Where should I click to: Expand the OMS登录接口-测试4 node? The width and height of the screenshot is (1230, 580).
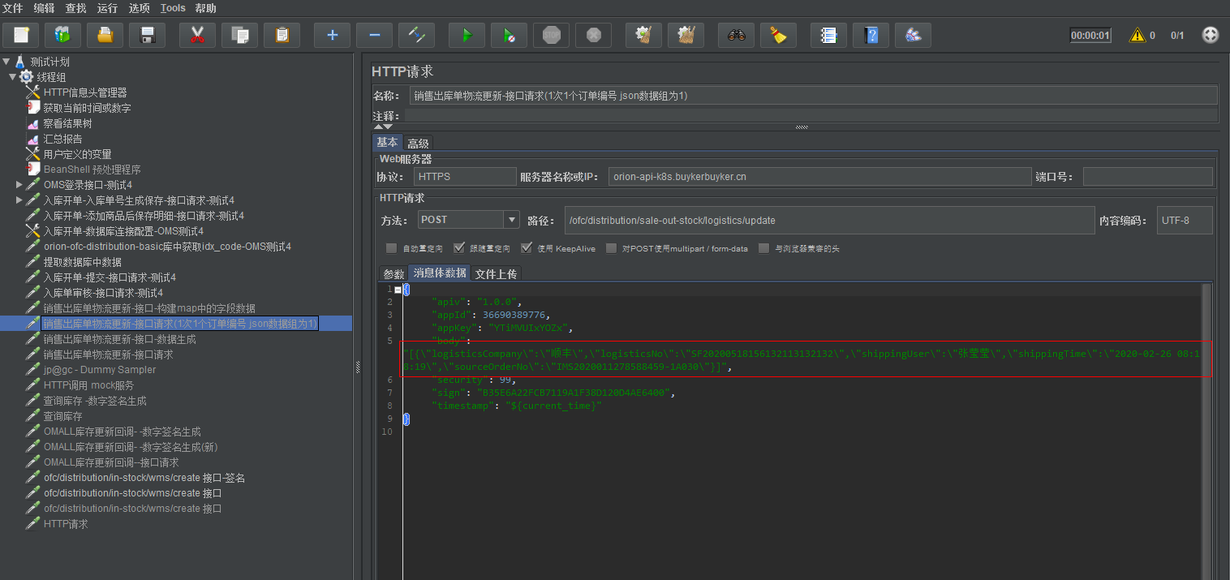(19, 185)
